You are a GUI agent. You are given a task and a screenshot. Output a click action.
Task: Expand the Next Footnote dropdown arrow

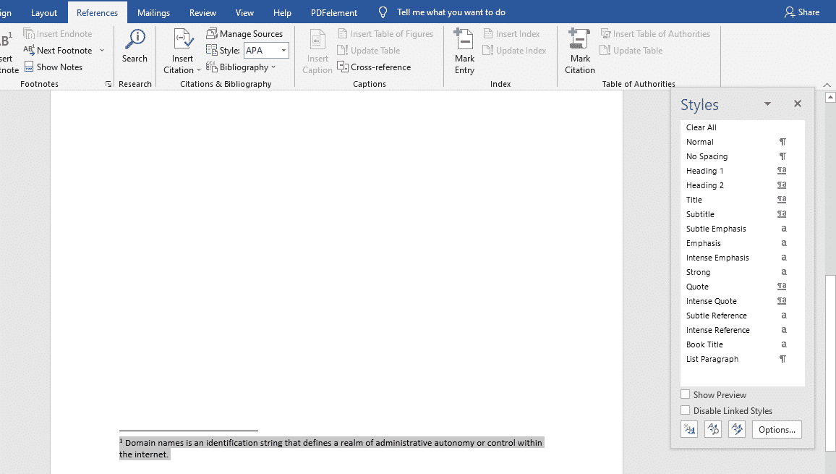tap(102, 50)
